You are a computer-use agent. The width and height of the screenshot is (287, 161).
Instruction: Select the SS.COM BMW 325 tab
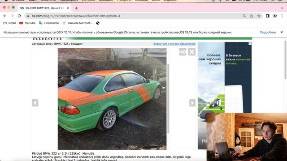tap(44, 8)
